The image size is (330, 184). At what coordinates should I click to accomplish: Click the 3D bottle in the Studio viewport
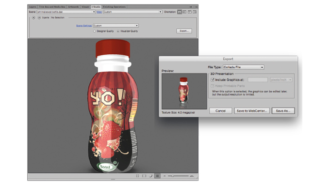113,106
